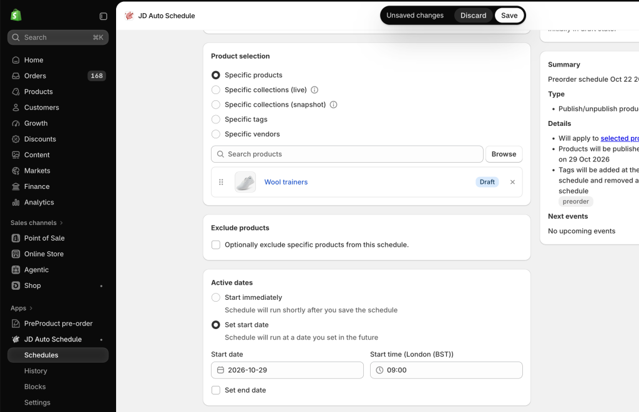The image size is (639, 412).
Task: Open the Wool trainers product link
Action: 286,182
